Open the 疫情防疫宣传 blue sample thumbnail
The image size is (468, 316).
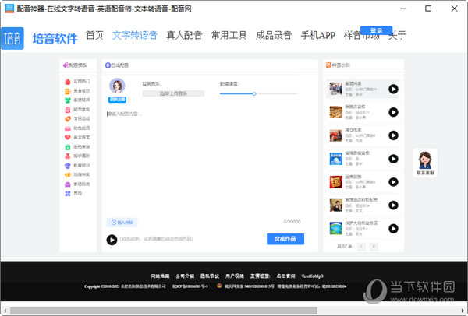(335, 159)
